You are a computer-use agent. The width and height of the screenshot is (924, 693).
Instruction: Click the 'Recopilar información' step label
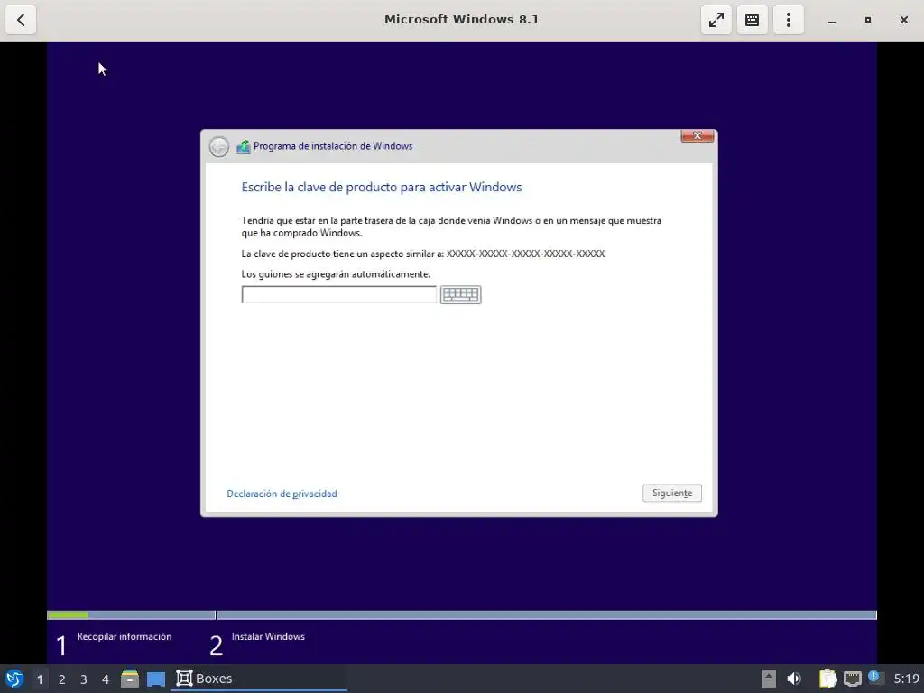point(124,636)
